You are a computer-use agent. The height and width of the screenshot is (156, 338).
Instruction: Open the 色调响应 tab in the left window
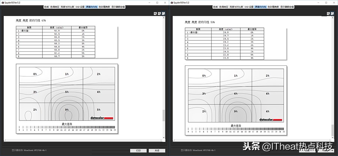click(54, 7)
